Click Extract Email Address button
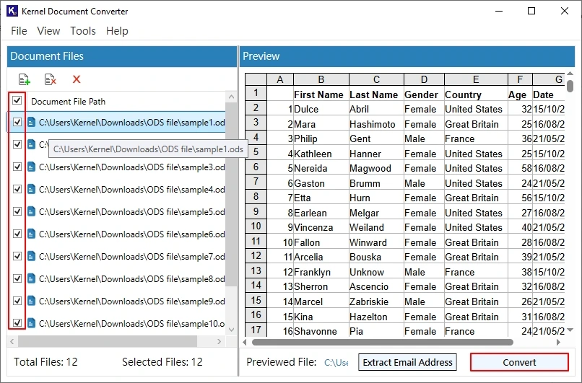 (x=407, y=362)
